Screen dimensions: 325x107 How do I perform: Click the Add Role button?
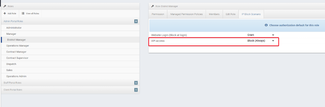click(10, 13)
